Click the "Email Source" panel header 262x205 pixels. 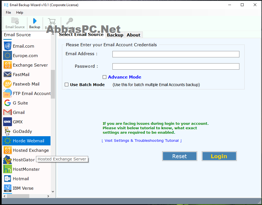pos(17,35)
